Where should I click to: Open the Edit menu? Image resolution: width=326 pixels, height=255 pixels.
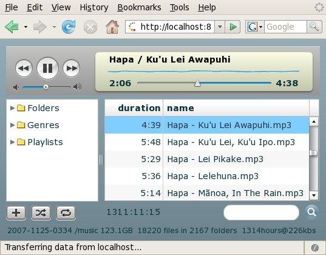pyautogui.click(x=35, y=7)
